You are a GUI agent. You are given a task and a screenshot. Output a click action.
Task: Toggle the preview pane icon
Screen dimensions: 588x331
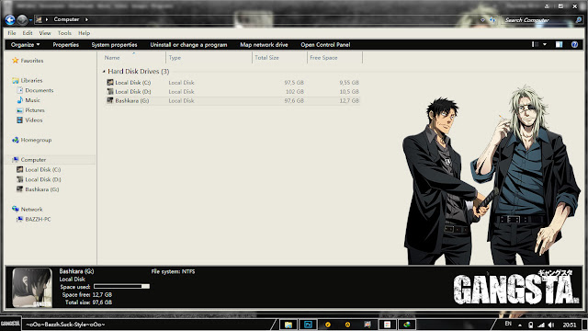(x=560, y=44)
